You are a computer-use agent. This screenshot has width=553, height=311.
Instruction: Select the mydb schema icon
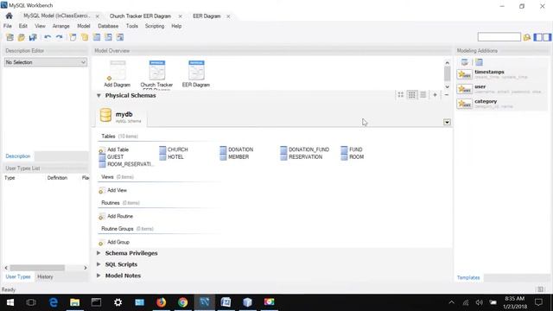point(105,115)
